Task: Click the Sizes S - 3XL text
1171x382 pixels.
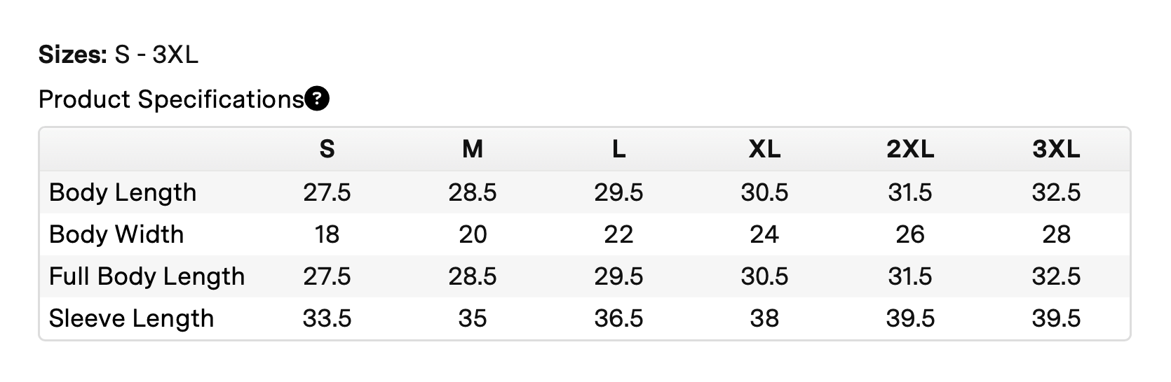Action: 119,55
